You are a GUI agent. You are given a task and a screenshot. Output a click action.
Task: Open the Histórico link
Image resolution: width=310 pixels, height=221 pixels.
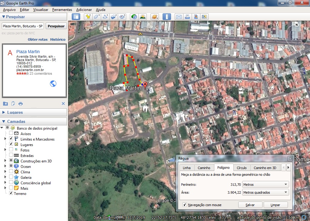(x=58, y=39)
